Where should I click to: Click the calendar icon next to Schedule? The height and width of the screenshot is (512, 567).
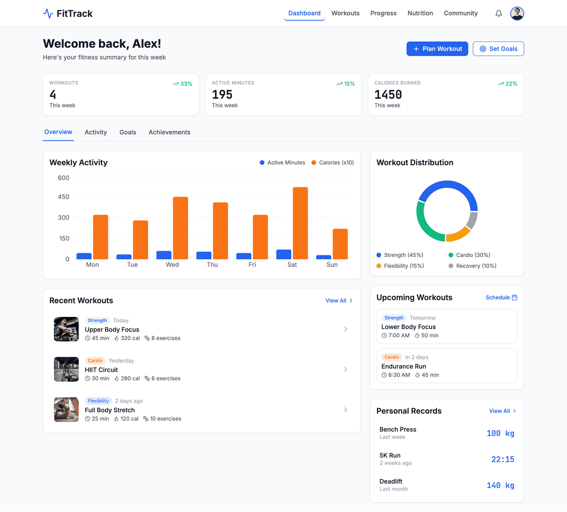(515, 297)
